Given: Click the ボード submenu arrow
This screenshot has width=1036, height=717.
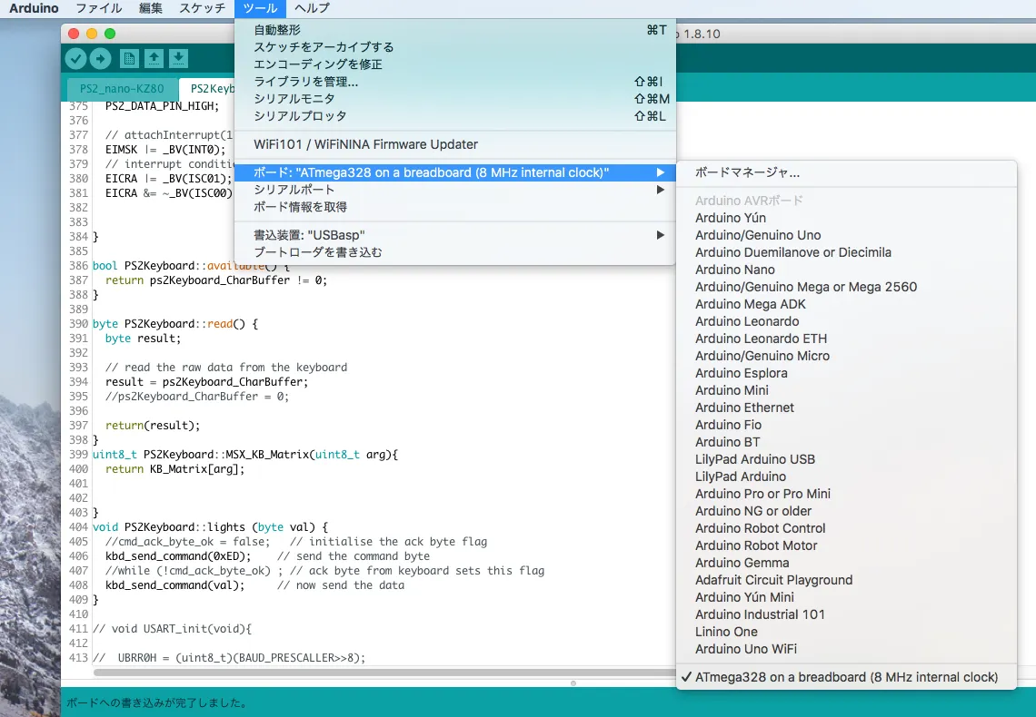Looking at the screenshot, I should [x=660, y=172].
